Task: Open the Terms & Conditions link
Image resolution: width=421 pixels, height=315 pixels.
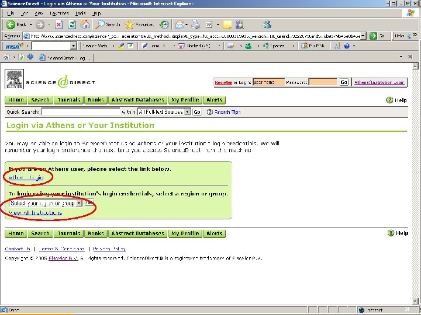Action: [62, 249]
